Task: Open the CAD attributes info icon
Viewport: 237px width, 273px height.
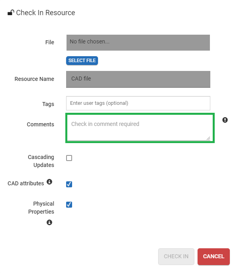Action: (x=49, y=182)
